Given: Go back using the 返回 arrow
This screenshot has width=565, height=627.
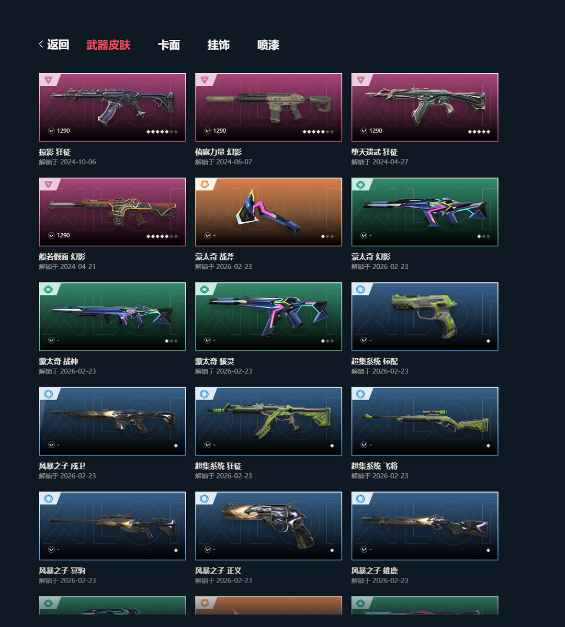Looking at the screenshot, I should tap(54, 44).
